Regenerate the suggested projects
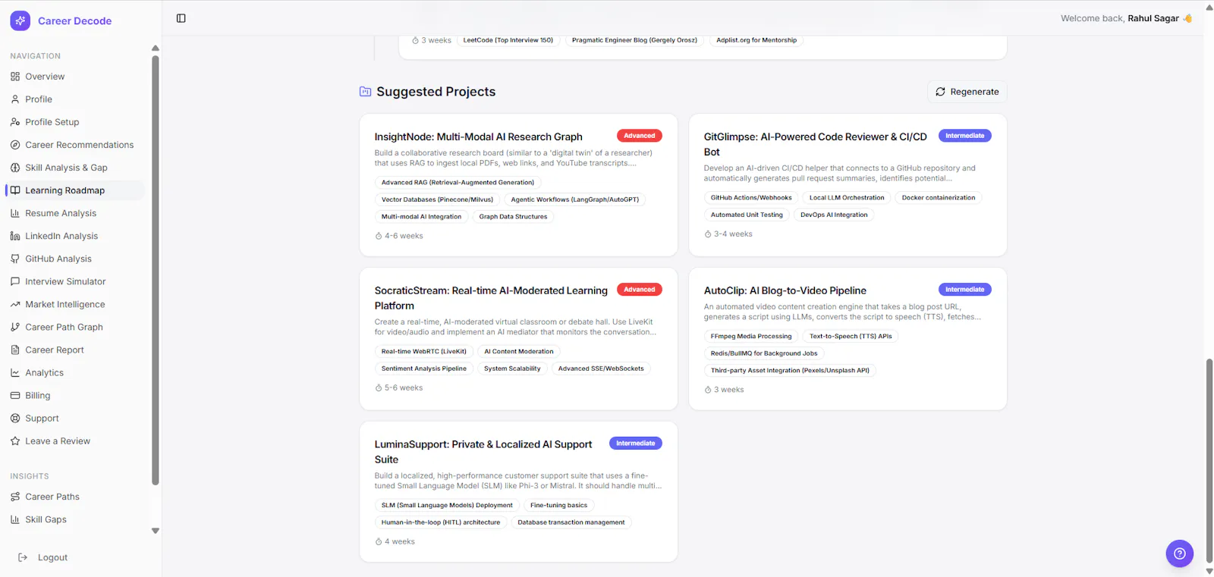This screenshot has width=1214, height=577. (x=967, y=92)
